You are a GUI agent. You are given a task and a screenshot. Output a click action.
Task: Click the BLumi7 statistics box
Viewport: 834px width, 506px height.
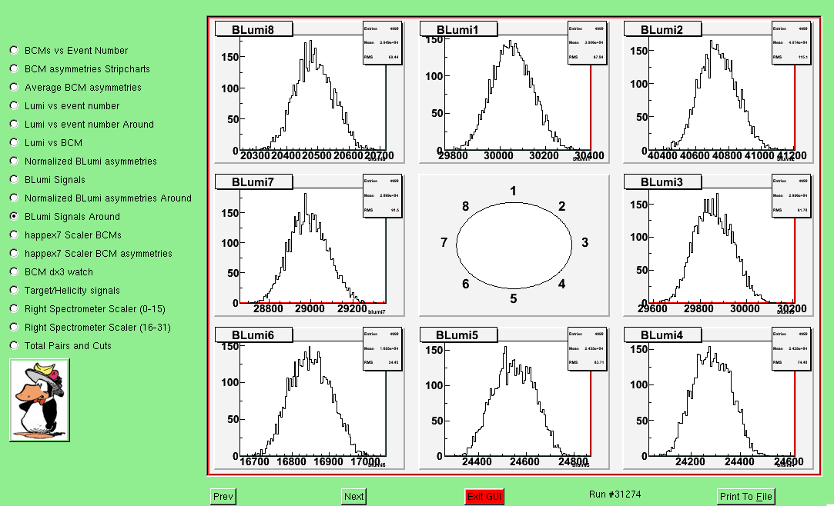(x=382, y=196)
